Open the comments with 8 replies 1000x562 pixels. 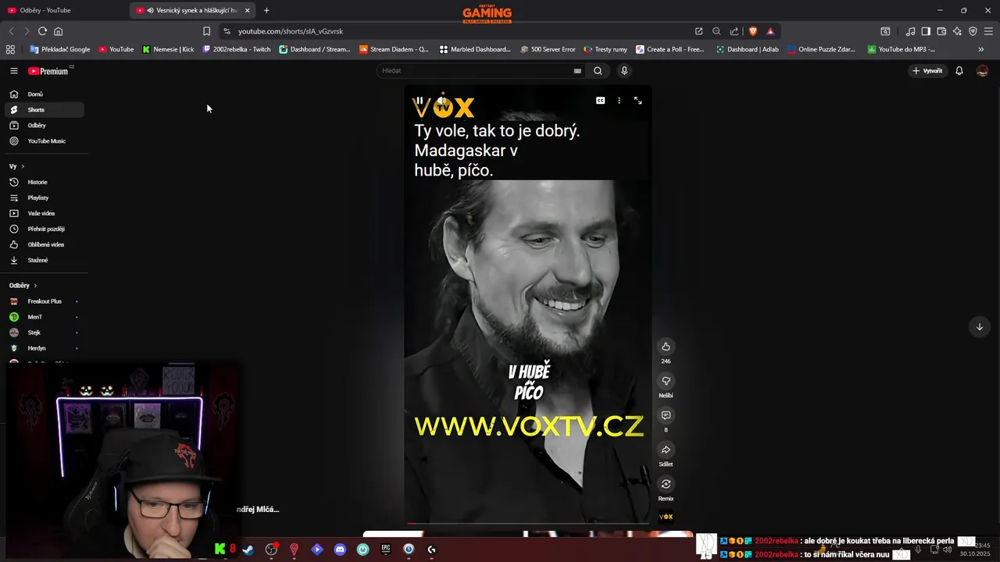pyautogui.click(x=666, y=415)
